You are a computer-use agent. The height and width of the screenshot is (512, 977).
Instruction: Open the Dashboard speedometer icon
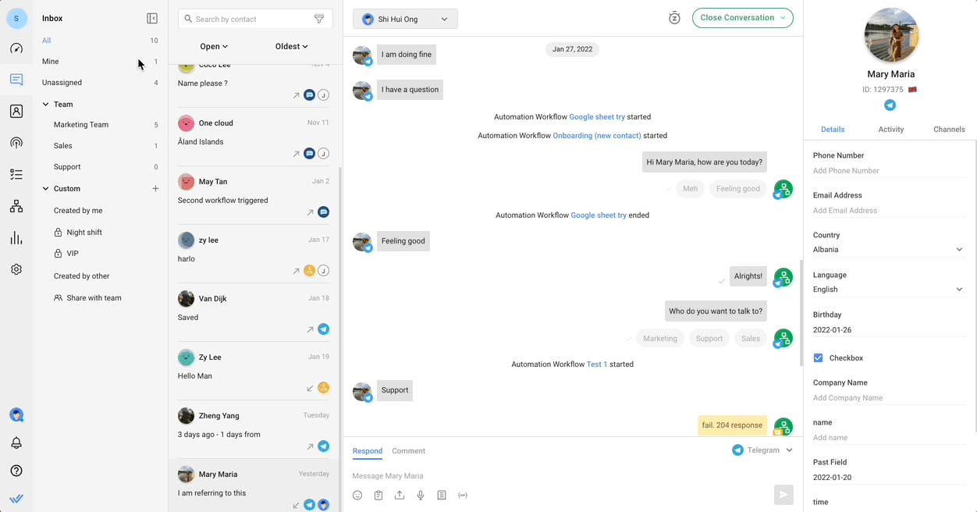[x=16, y=48]
